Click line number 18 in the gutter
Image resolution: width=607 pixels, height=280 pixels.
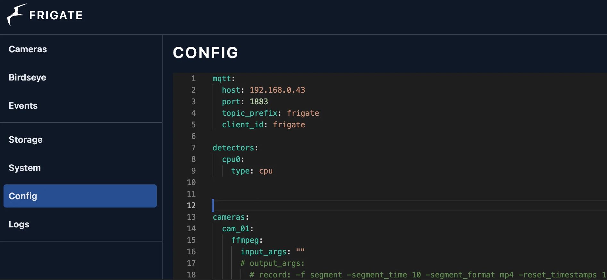pos(191,275)
